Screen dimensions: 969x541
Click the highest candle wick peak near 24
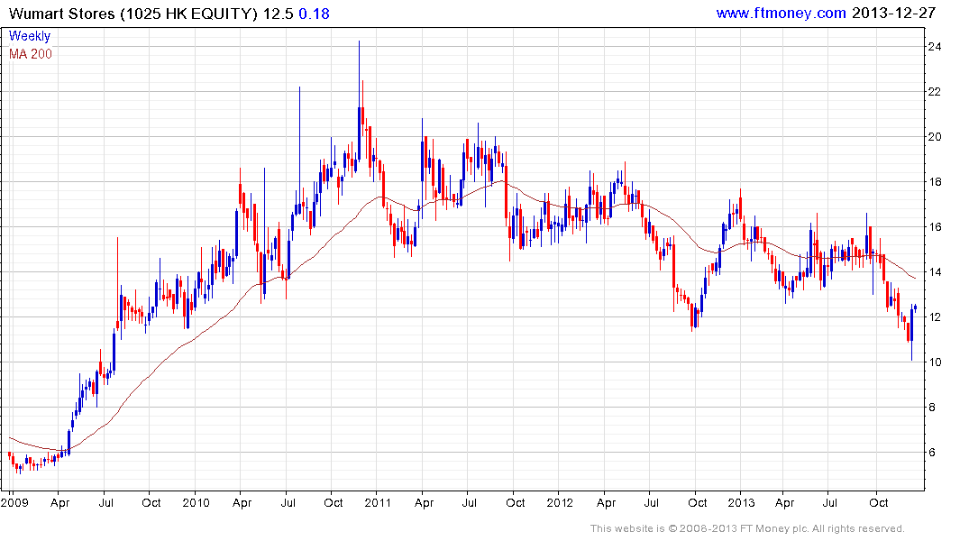click(x=359, y=42)
